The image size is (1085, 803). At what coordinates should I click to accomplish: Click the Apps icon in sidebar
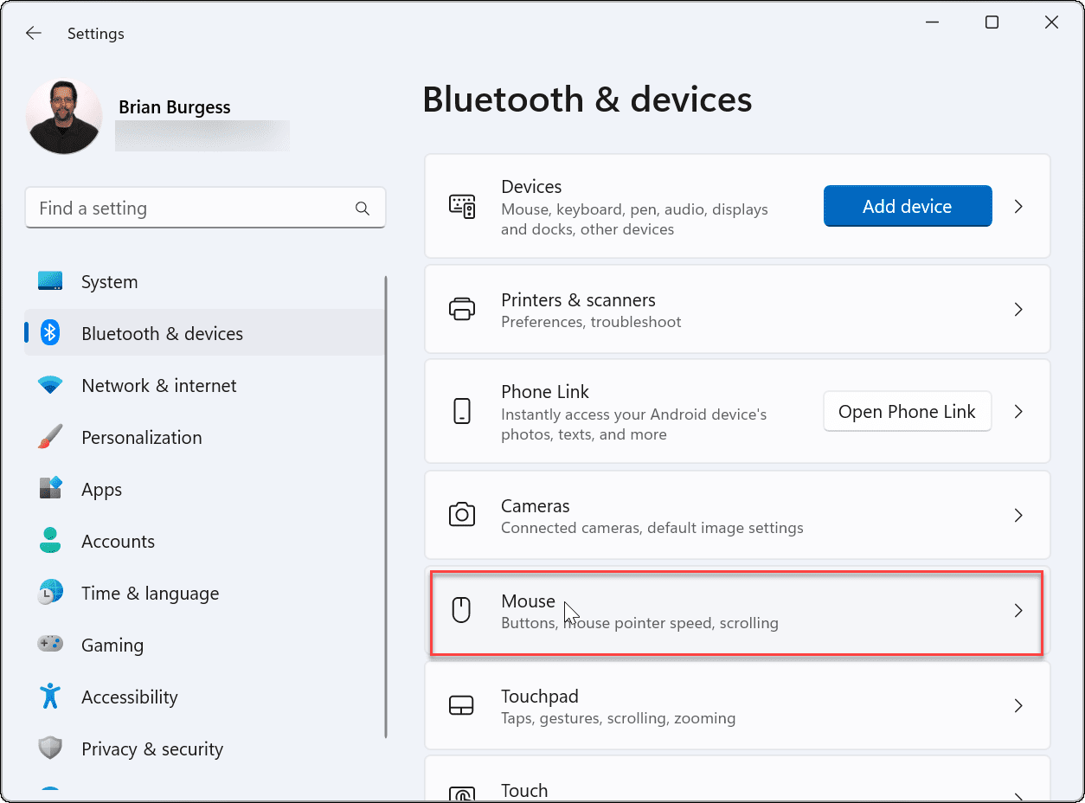[50, 489]
